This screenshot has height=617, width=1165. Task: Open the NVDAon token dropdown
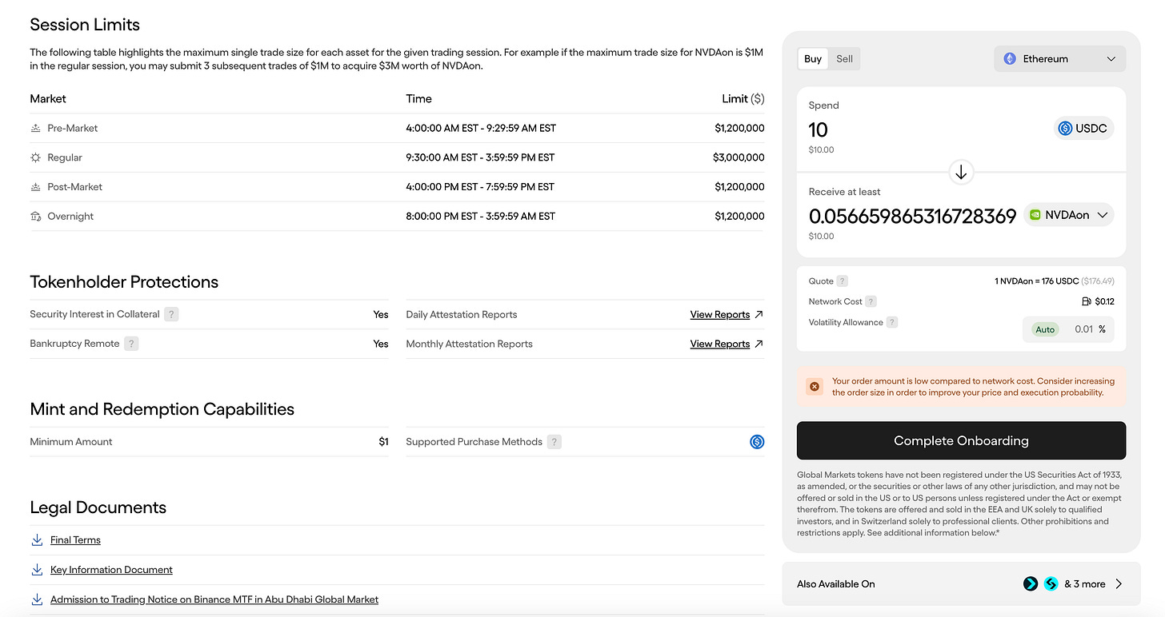1068,215
